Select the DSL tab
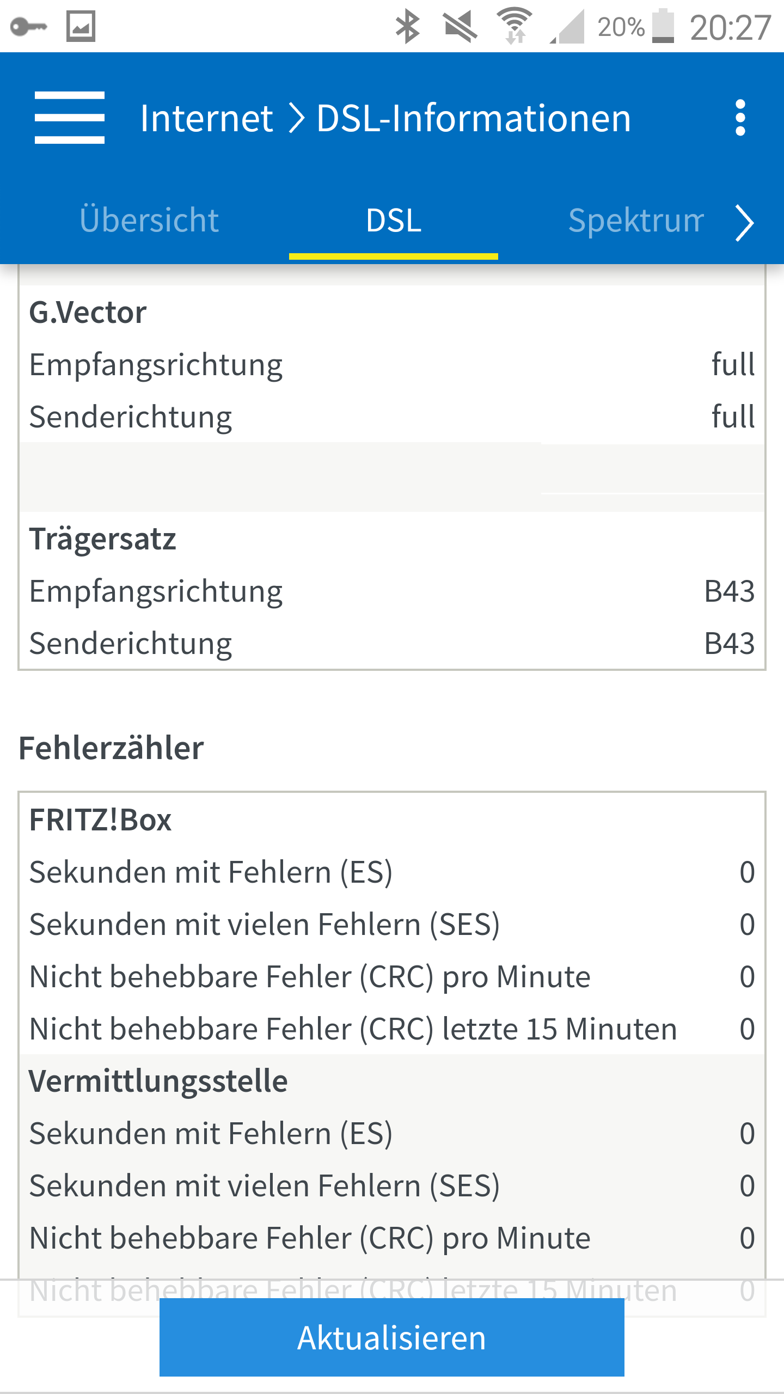 pyautogui.click(x=393, y=221)
